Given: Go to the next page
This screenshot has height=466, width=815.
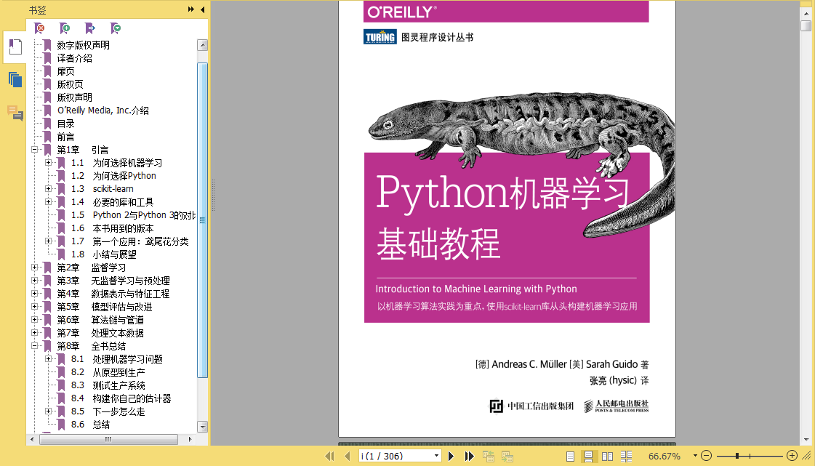Looking at the screenshot, I should (451, 456).
